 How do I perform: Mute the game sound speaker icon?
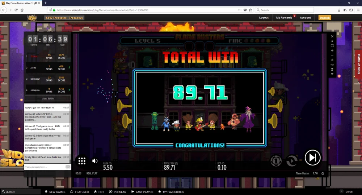(94, 161)
